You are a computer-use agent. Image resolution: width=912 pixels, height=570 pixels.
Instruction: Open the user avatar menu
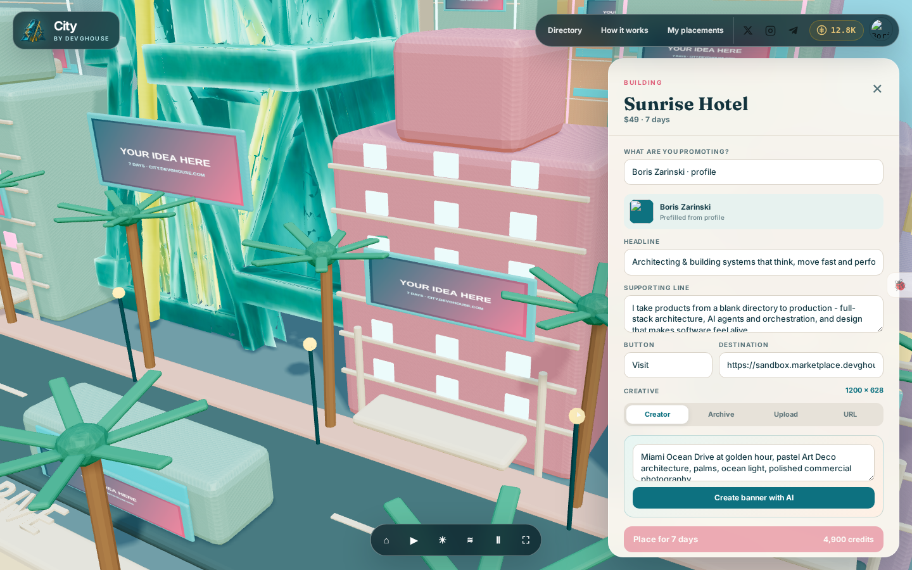click(x=881, y=30)
